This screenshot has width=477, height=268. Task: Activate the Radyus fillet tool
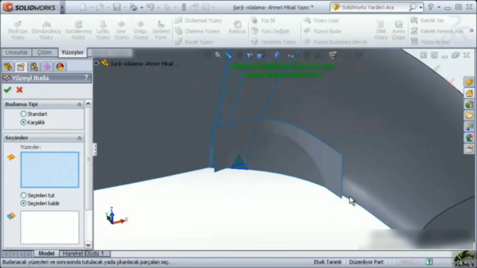[237, 27]
